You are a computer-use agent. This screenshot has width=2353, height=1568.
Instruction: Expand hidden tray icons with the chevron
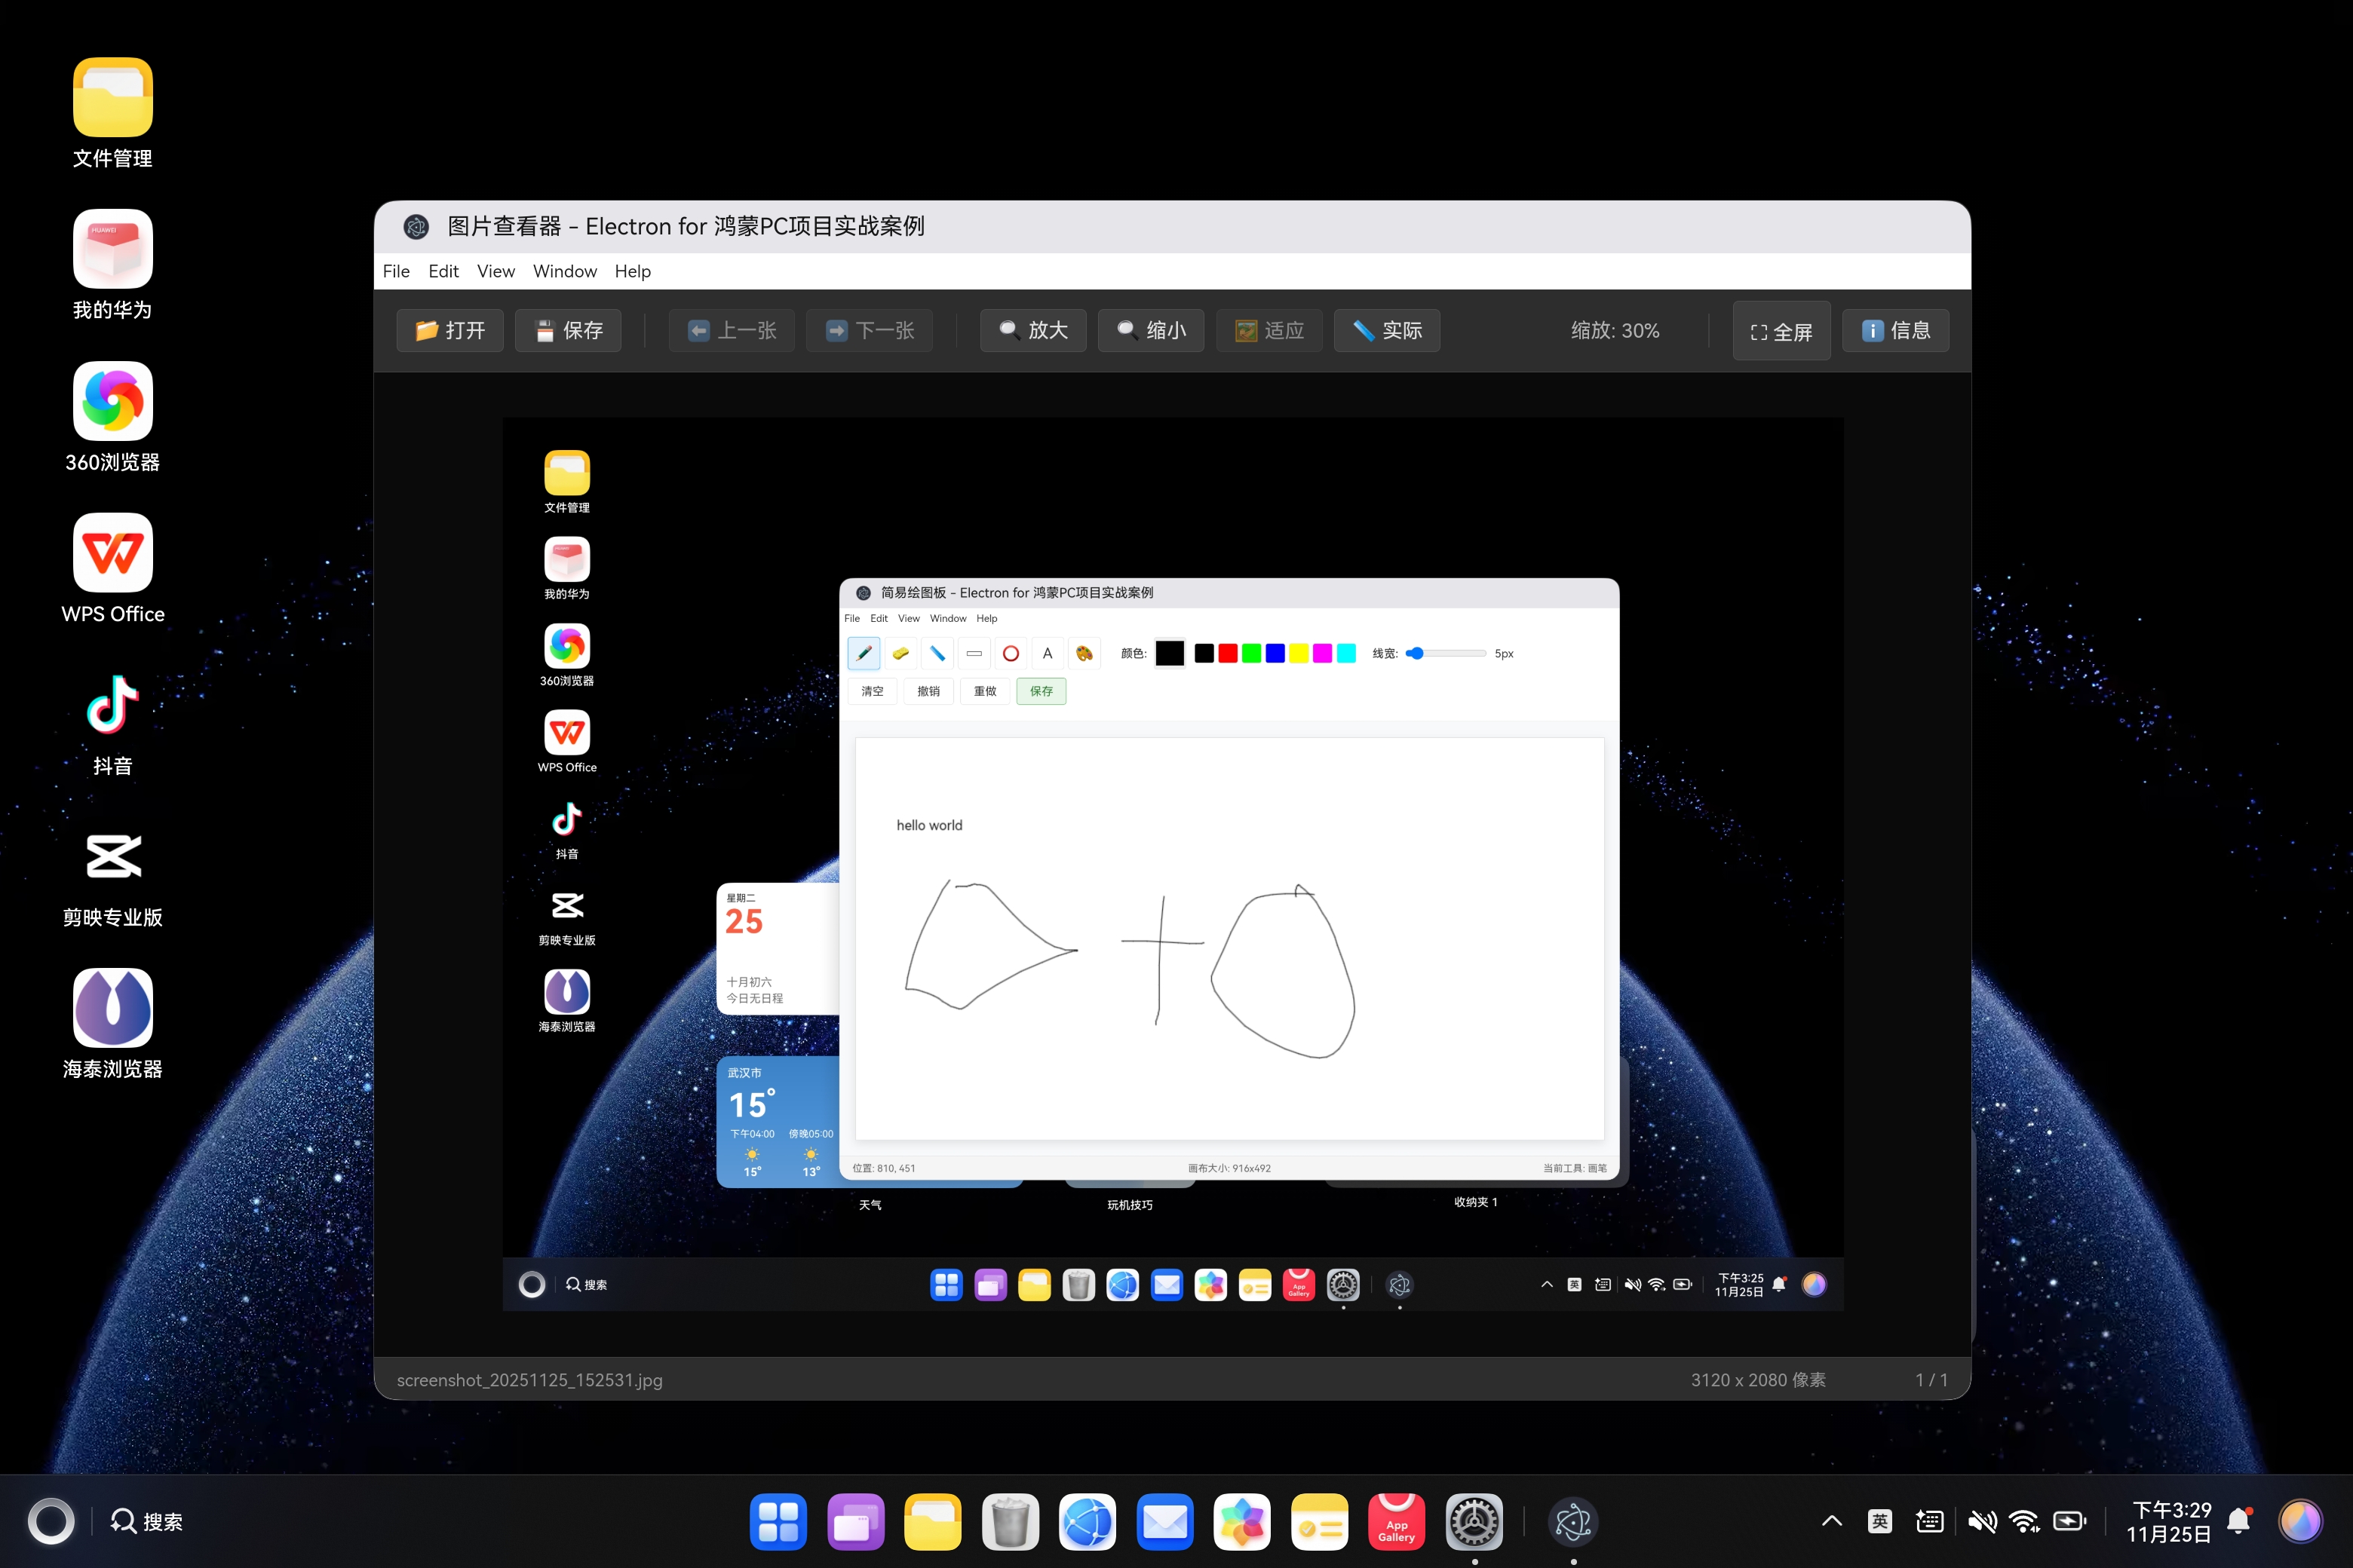click(1832, 1522)
